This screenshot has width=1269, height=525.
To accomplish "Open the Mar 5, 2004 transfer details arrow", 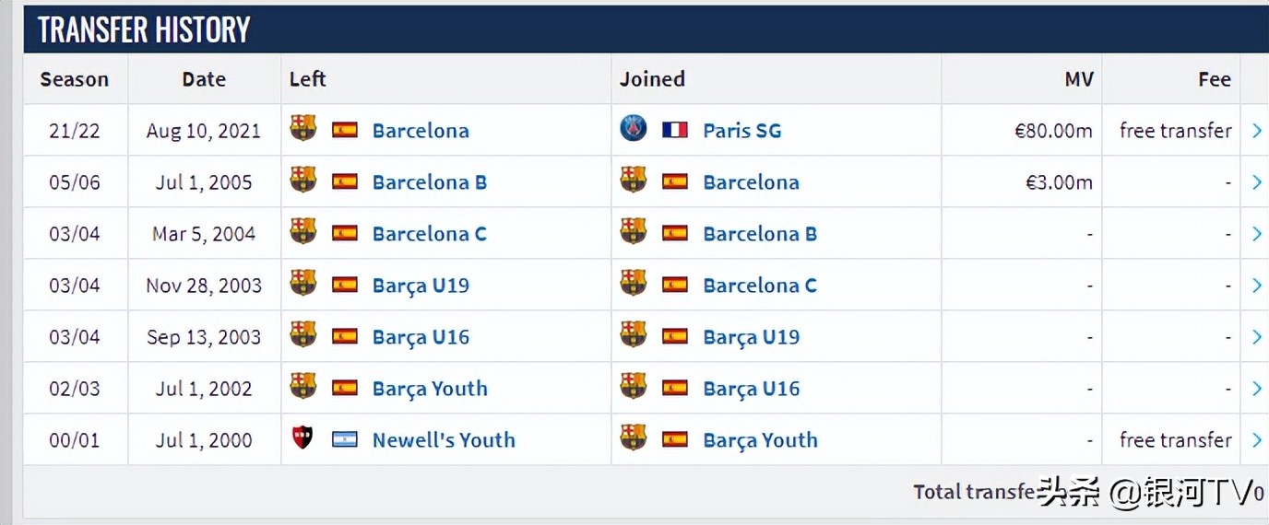I will click(x=1256, y=234).
